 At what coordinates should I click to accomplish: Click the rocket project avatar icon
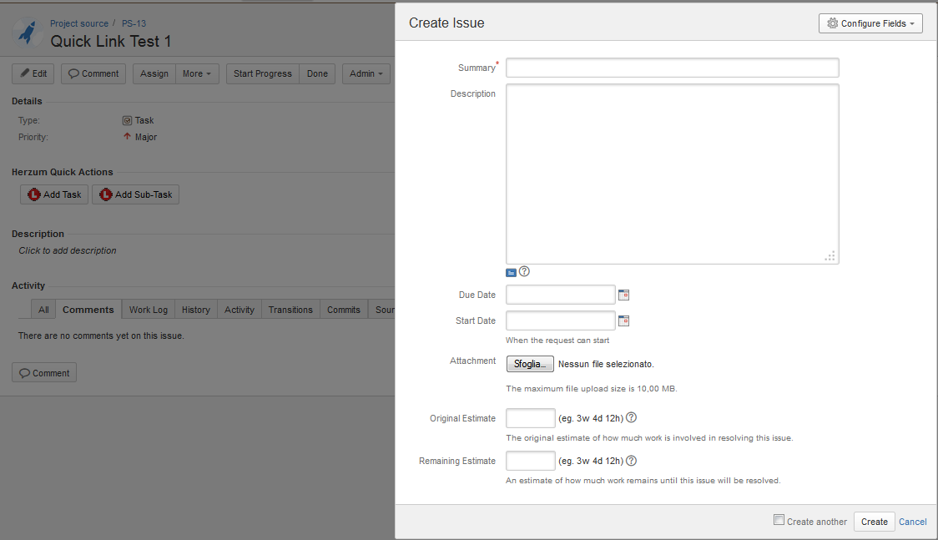click(x=27, y=33)
